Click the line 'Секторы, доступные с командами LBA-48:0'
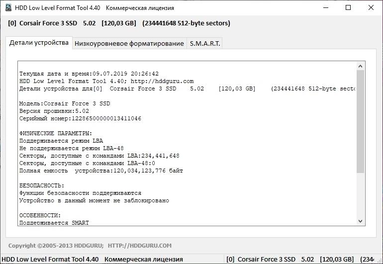 click(x=87, y=163)
